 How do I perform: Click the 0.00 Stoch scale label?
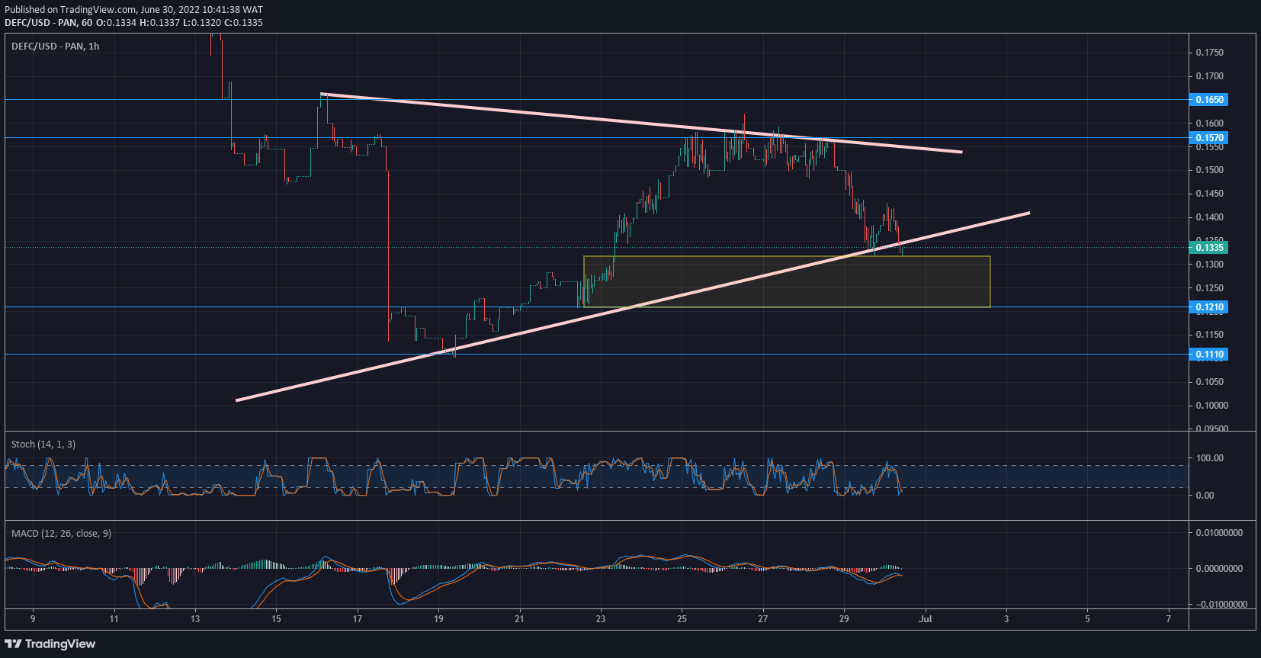[1205, 496]
